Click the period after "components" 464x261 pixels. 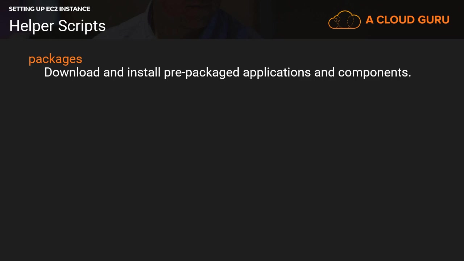410,76
